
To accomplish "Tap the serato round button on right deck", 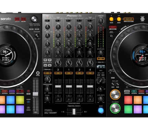I will click(142, 19).
